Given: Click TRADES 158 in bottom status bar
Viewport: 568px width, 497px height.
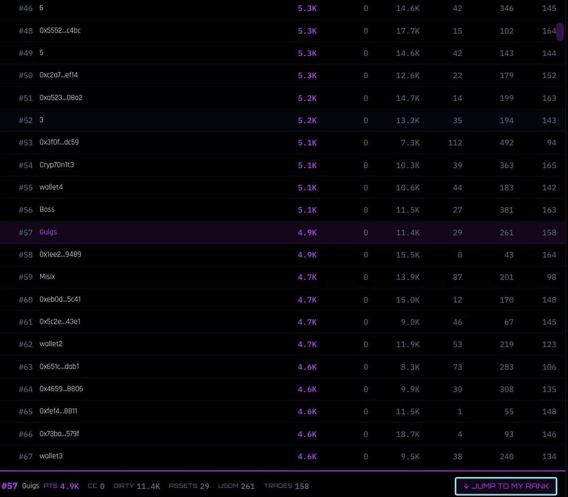Looking at the screenshot, I should pyautogui.click(x=286, y=486).
